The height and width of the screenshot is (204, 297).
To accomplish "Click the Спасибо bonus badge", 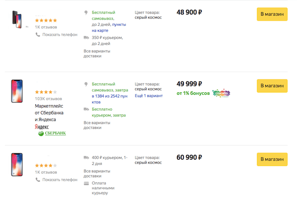I will (221, 93).
